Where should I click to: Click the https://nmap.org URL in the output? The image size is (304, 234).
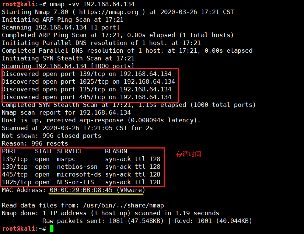pos(109,12)
